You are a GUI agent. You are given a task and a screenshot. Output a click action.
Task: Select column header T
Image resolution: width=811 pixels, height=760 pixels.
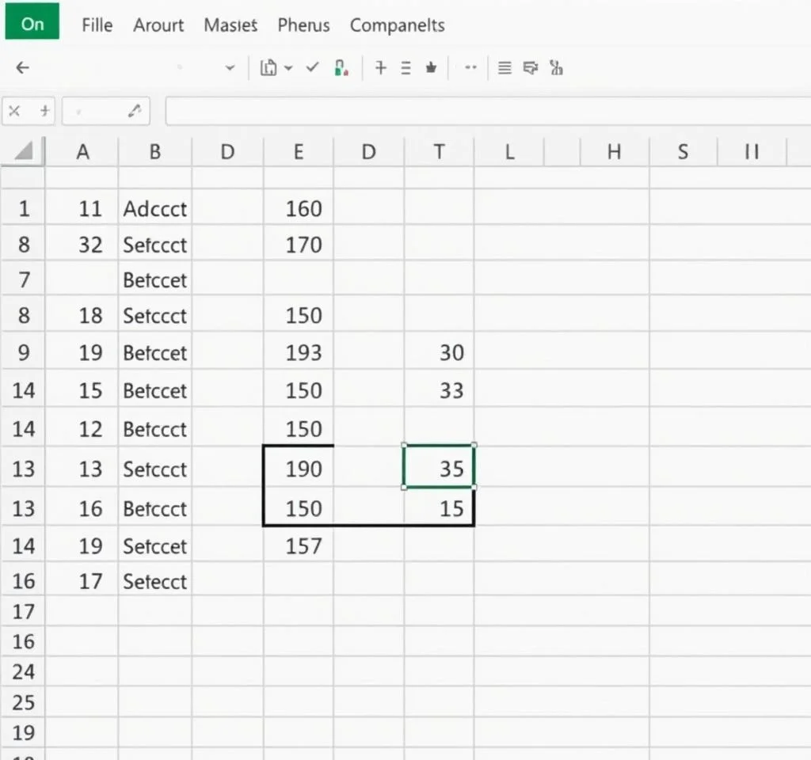[439, 151]
